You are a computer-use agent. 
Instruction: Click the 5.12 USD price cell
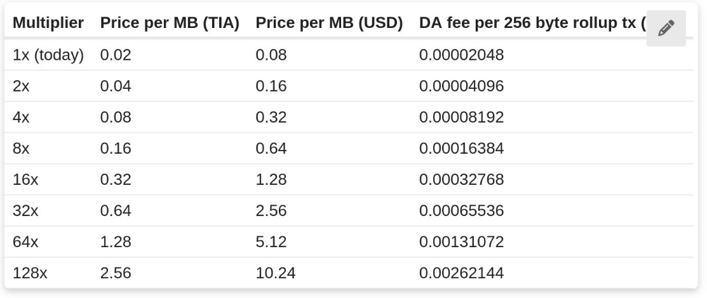[271, 242]
